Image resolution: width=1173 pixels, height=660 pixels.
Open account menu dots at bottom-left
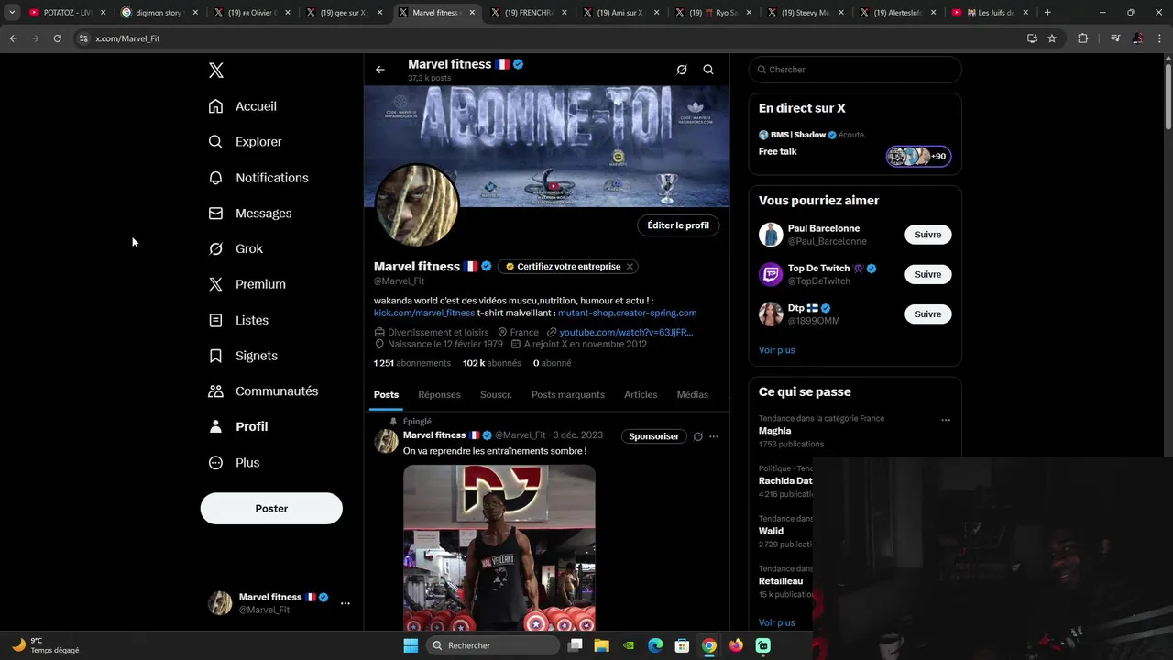pyautogui.click(x=345, y=603)
